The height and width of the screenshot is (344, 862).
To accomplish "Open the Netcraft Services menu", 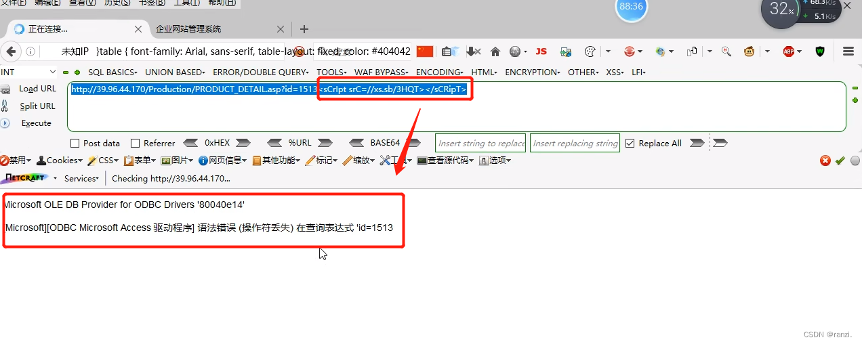I will [x=81, y=179].
